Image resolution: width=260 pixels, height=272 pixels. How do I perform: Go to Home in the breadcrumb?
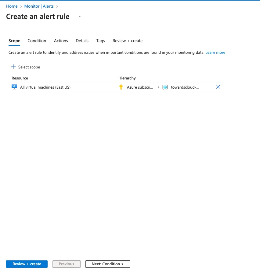[12, 6]
